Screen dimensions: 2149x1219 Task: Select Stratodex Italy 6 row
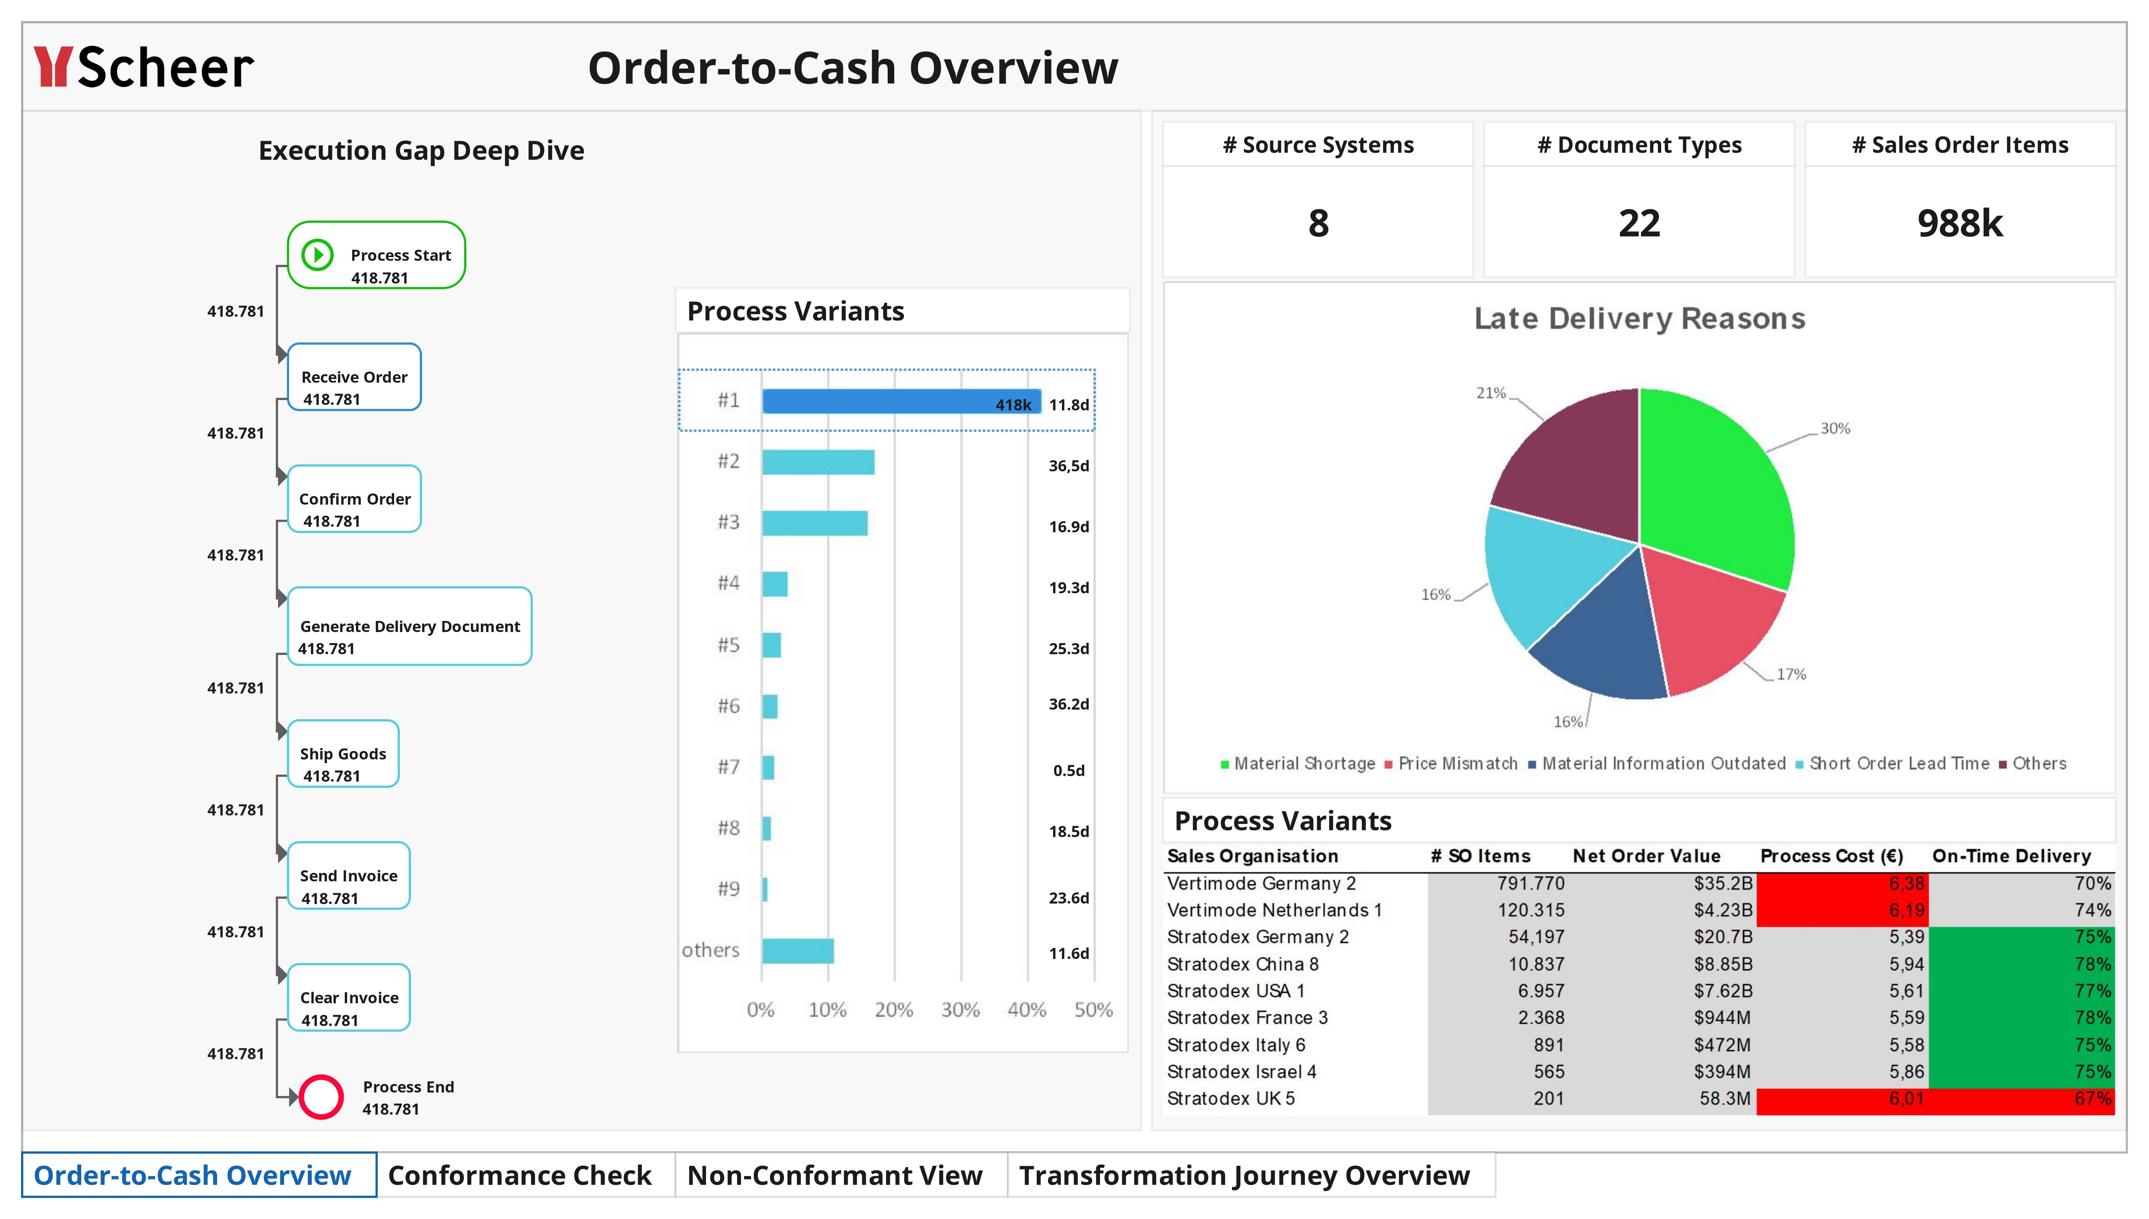(x=1639, y=1046)
